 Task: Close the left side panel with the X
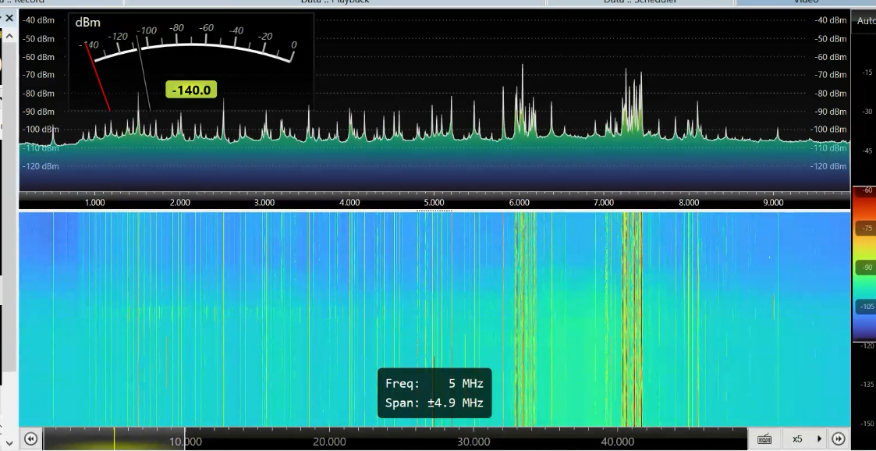pyautogui.click(x=9, y=18)
